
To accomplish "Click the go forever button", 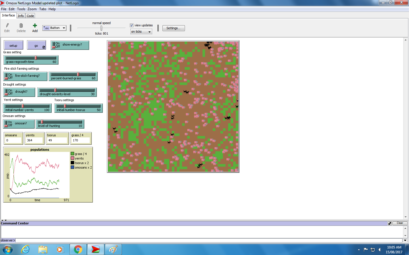I will (x=36, y=45).
